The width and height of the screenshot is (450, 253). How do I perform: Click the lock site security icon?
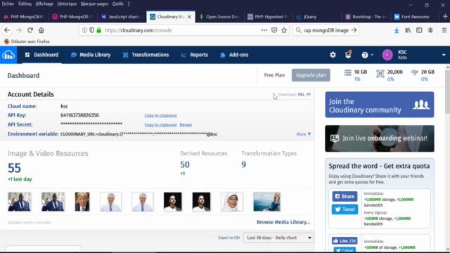point(99,30)
